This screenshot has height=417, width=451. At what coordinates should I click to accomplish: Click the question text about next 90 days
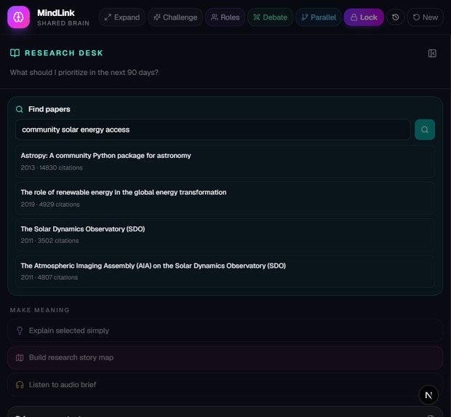click(x=84, y=73)
